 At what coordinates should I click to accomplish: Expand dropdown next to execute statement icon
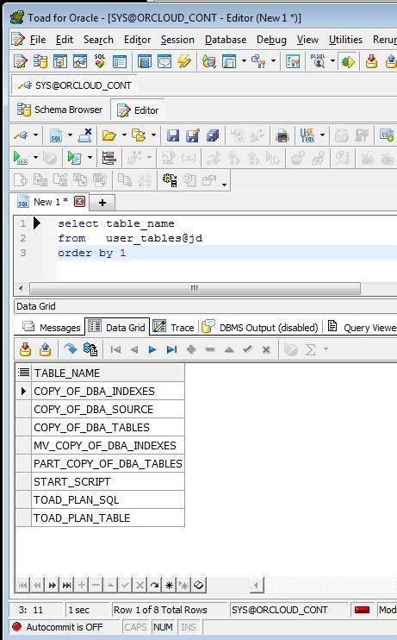click(35, 158)
